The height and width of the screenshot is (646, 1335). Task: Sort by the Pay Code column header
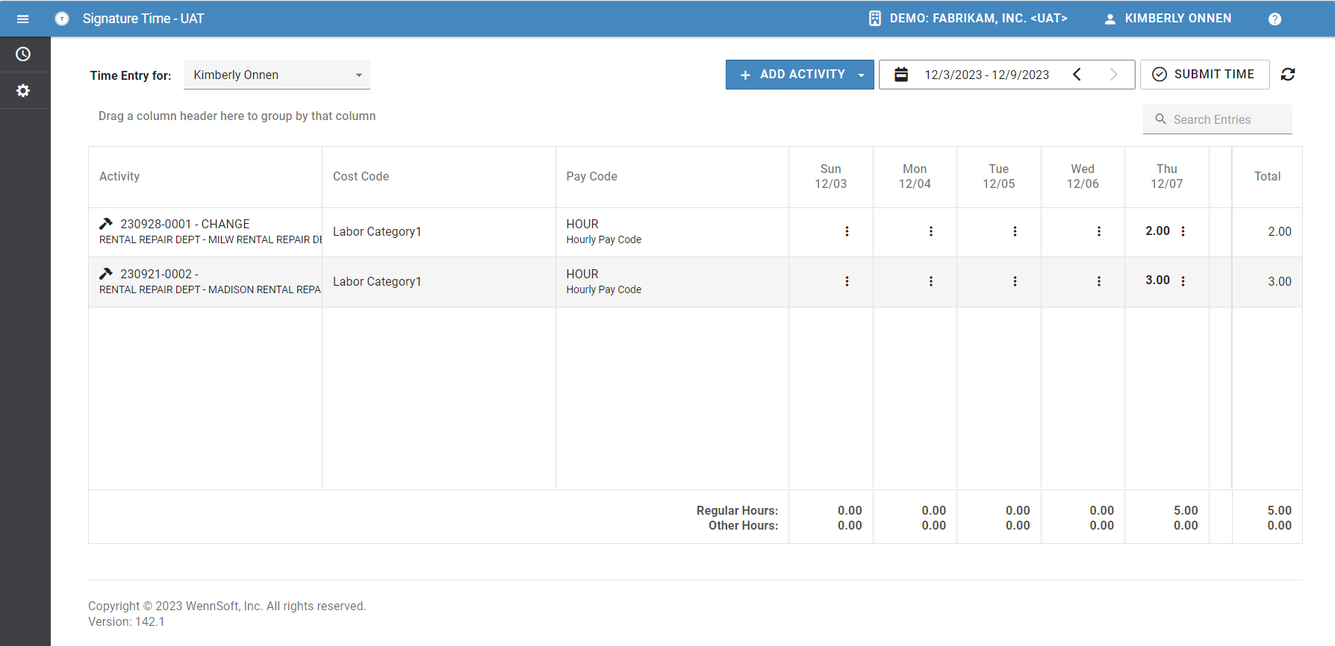[x=591, y=177]
